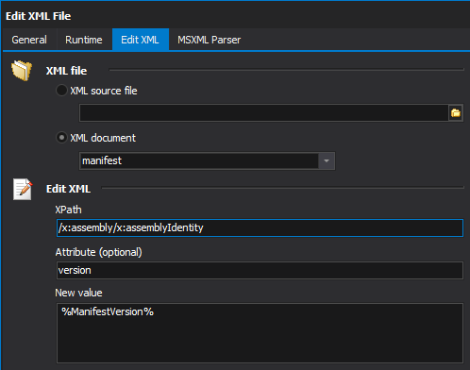
Task: Expand the manifest document dropdown arrow
Action: coord(327,160)
